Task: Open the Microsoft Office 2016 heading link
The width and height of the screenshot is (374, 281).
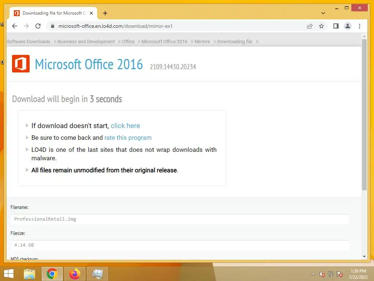Action: pos(89,64)
